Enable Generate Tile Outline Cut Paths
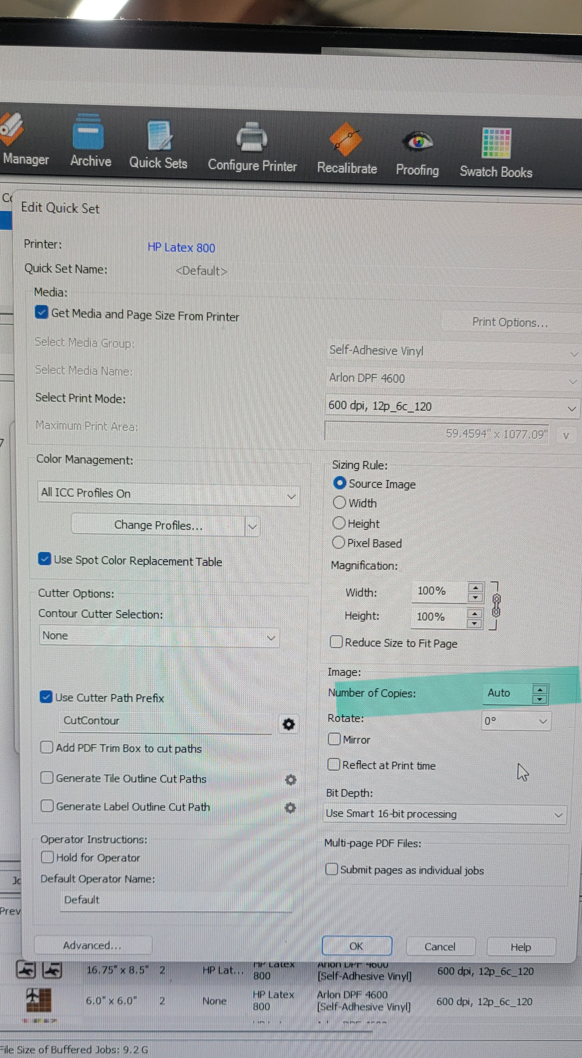The width and height of the screenshot is (582, 1058). pos(47,778)
